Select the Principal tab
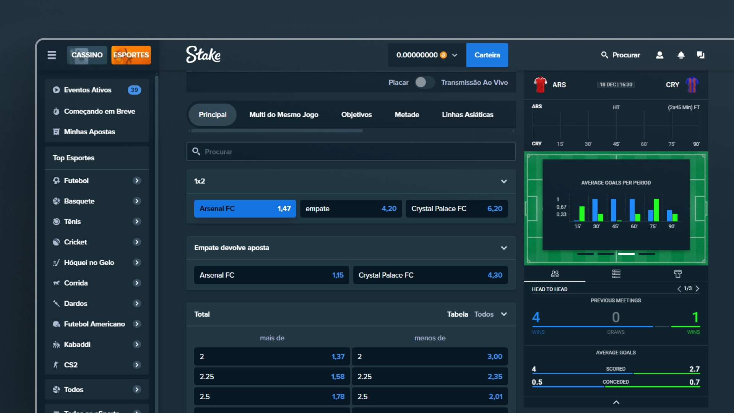 pyautogui.click(x=213, y=115)
